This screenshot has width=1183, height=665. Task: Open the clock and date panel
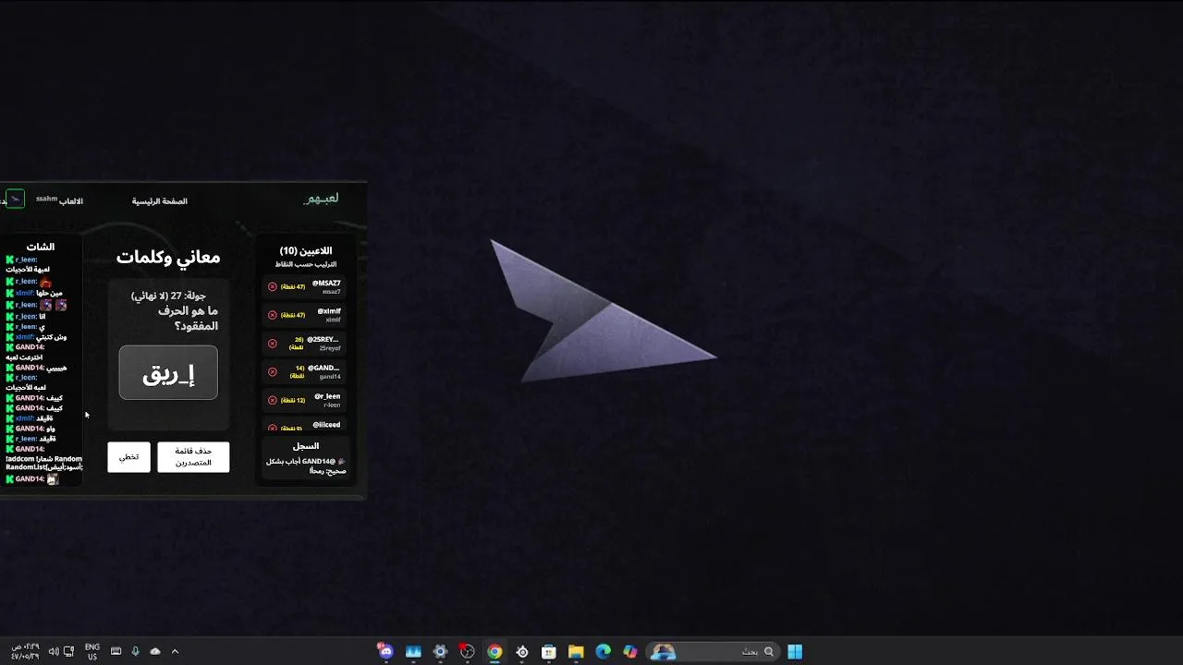pos(27,651)
